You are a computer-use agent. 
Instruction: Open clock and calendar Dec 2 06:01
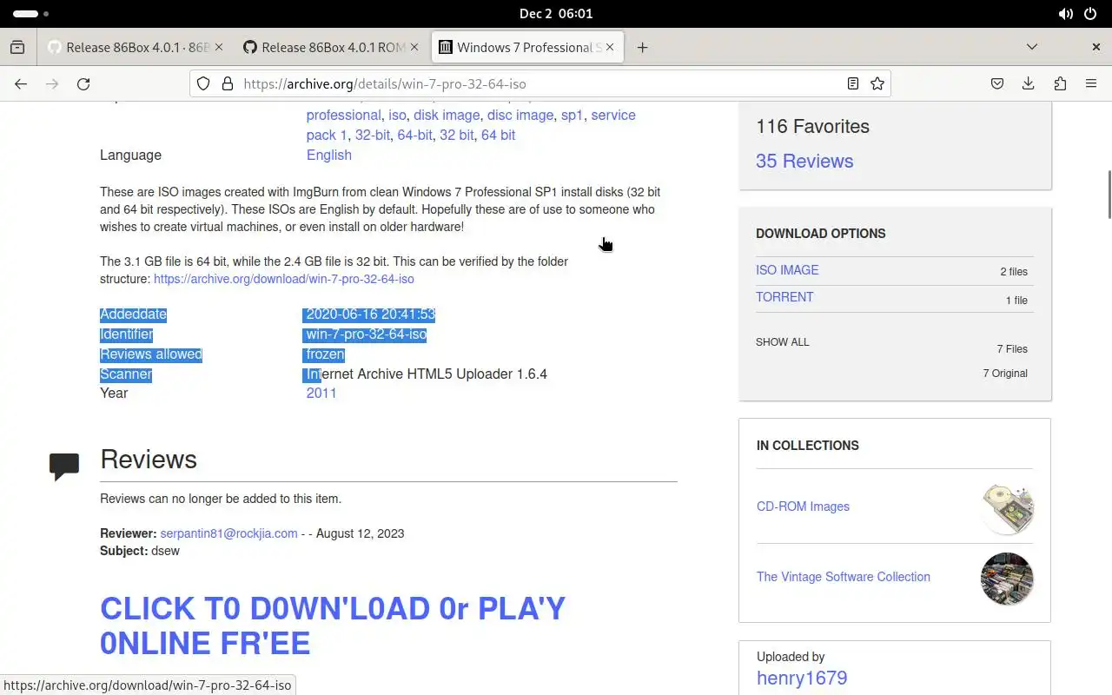pos(556,14)
